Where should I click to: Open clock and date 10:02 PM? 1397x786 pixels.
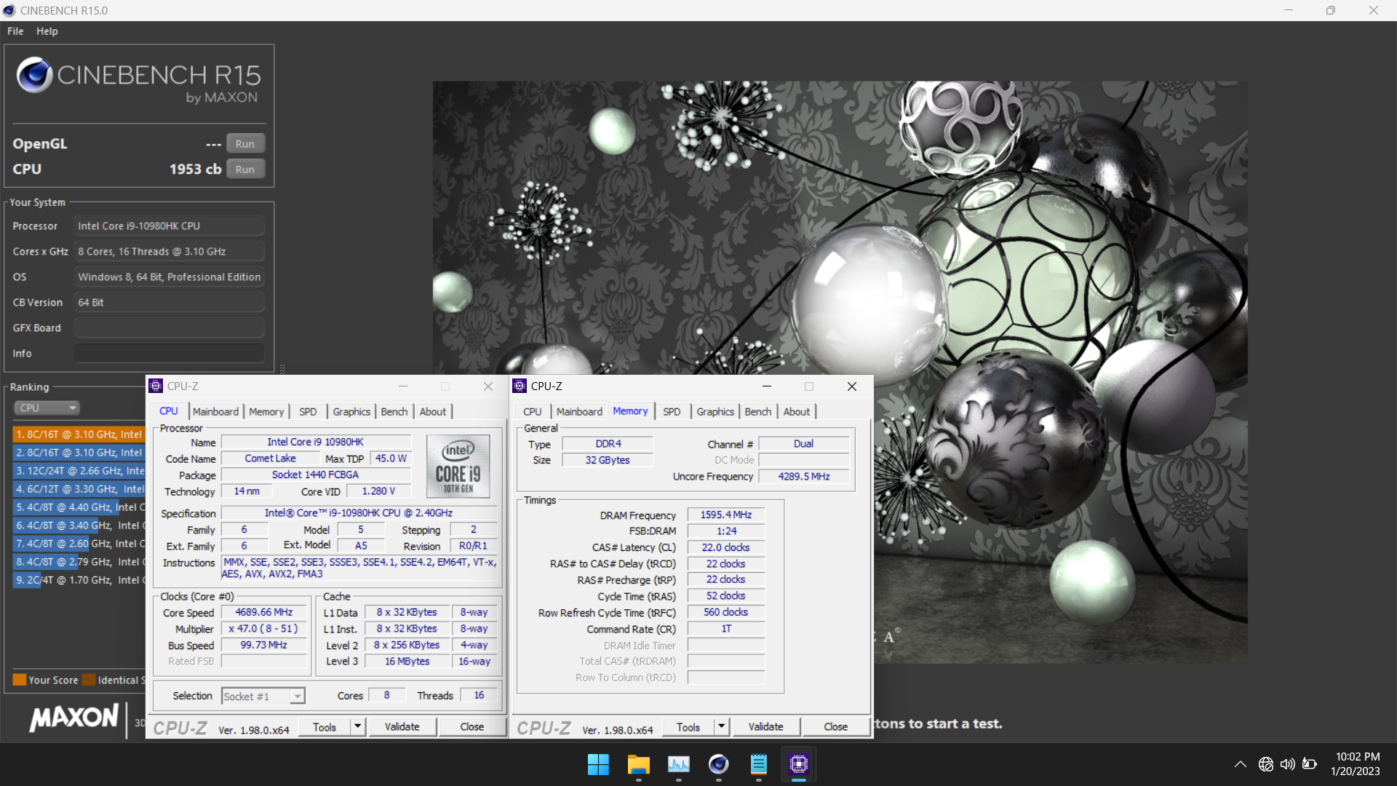(x=1356, y=764)
